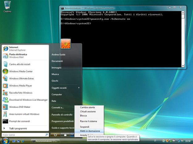This screenshot has width=193, height=144.
Task: Open Posta elettronica Windows Mail
Action: 25,56
